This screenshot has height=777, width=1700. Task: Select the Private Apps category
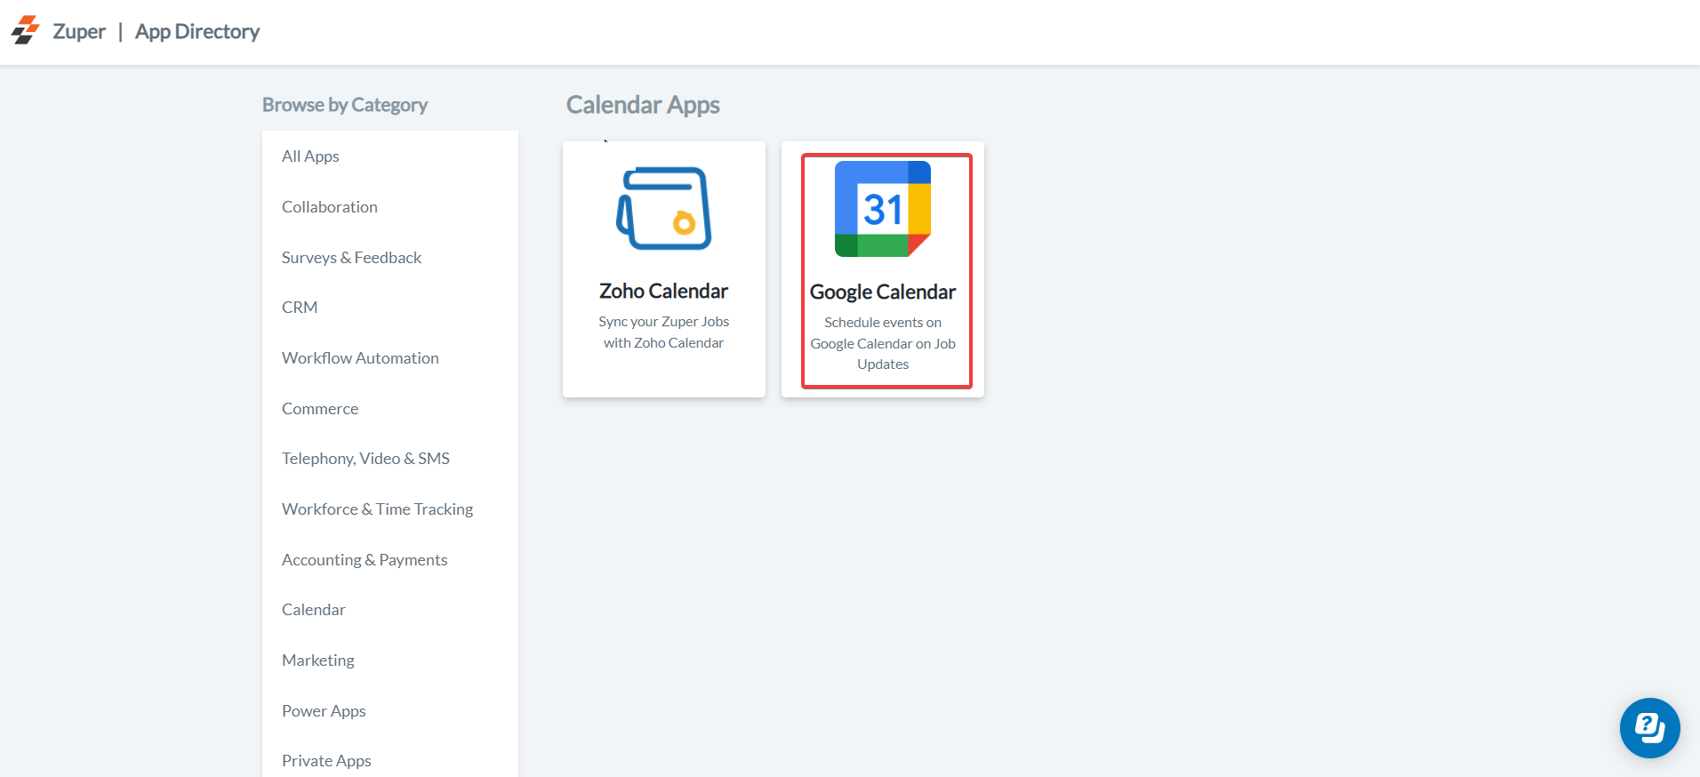click(326, 761)
